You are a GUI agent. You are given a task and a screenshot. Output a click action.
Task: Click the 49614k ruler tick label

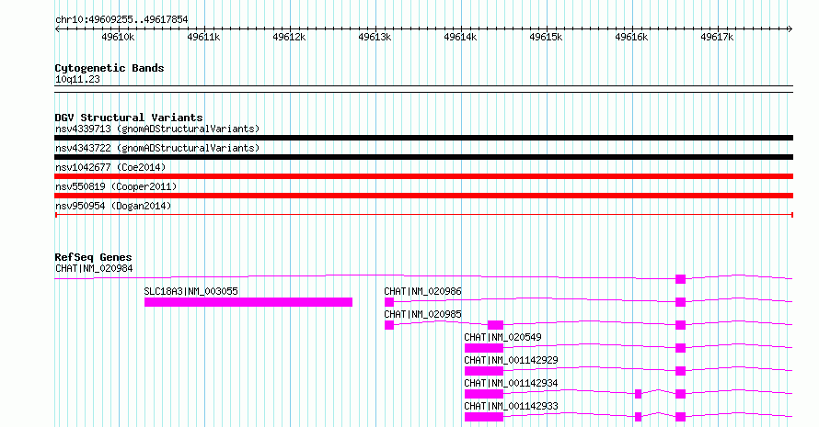(461, 37)
